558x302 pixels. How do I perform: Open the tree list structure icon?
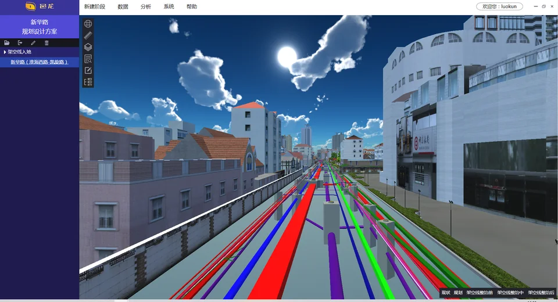[x=88, y=82]
